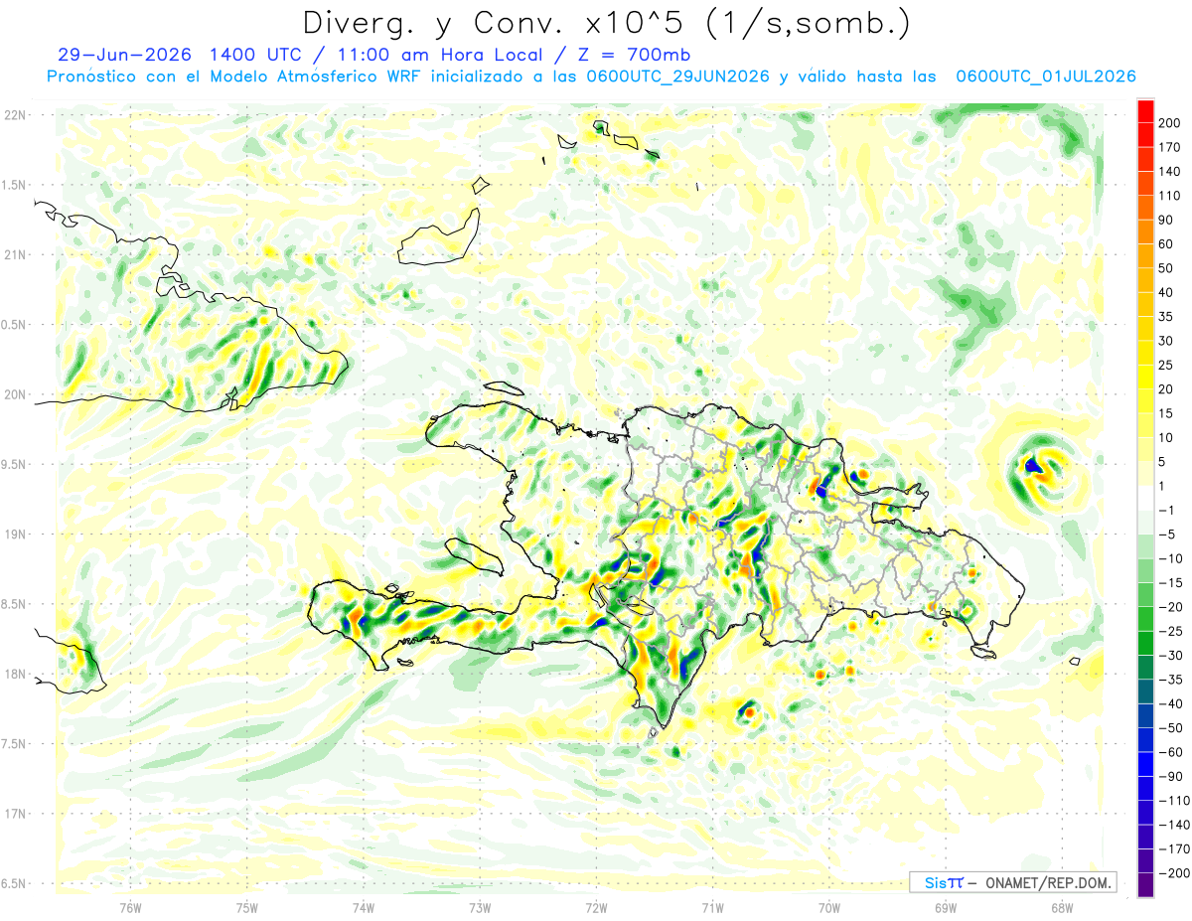
Task: Click the '-50' value on the color scale
Action: point(1172,729)
